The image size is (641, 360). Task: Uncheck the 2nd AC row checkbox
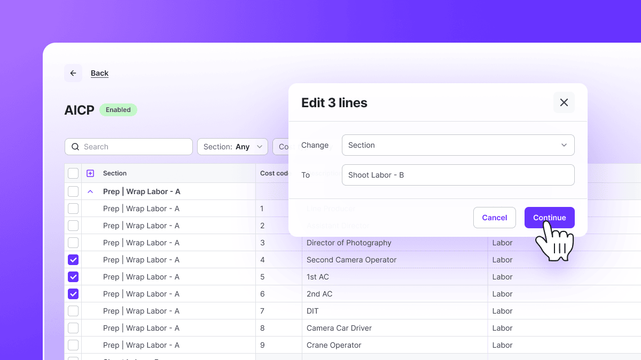[x=73, y=294]
